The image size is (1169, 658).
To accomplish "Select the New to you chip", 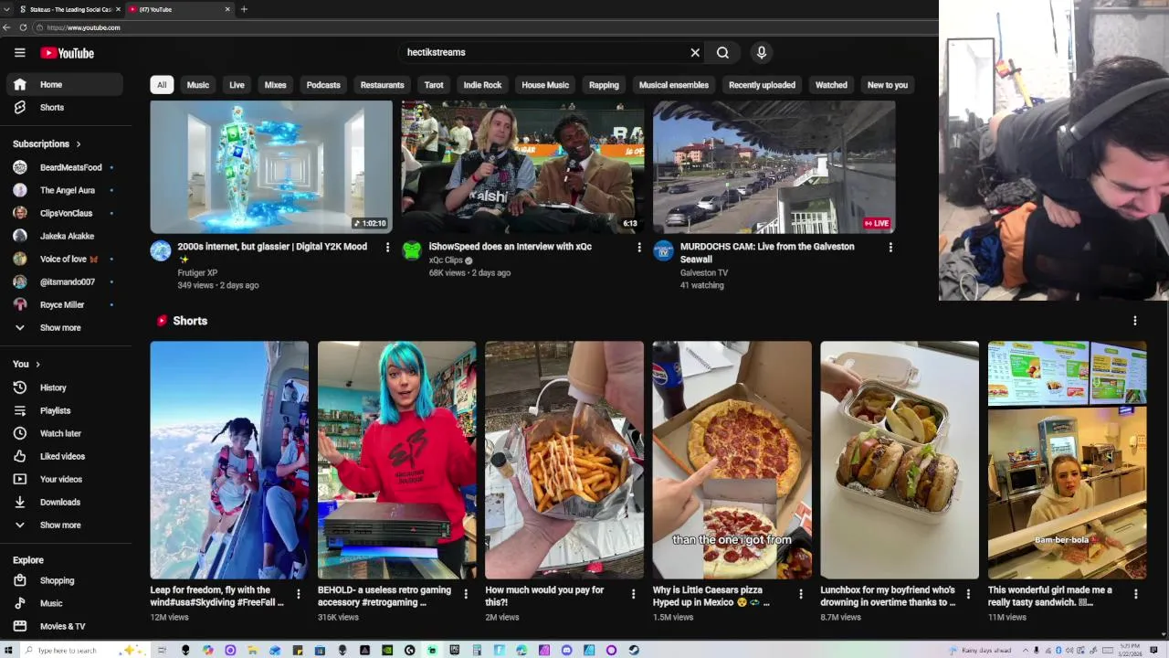I will point(888,85).
